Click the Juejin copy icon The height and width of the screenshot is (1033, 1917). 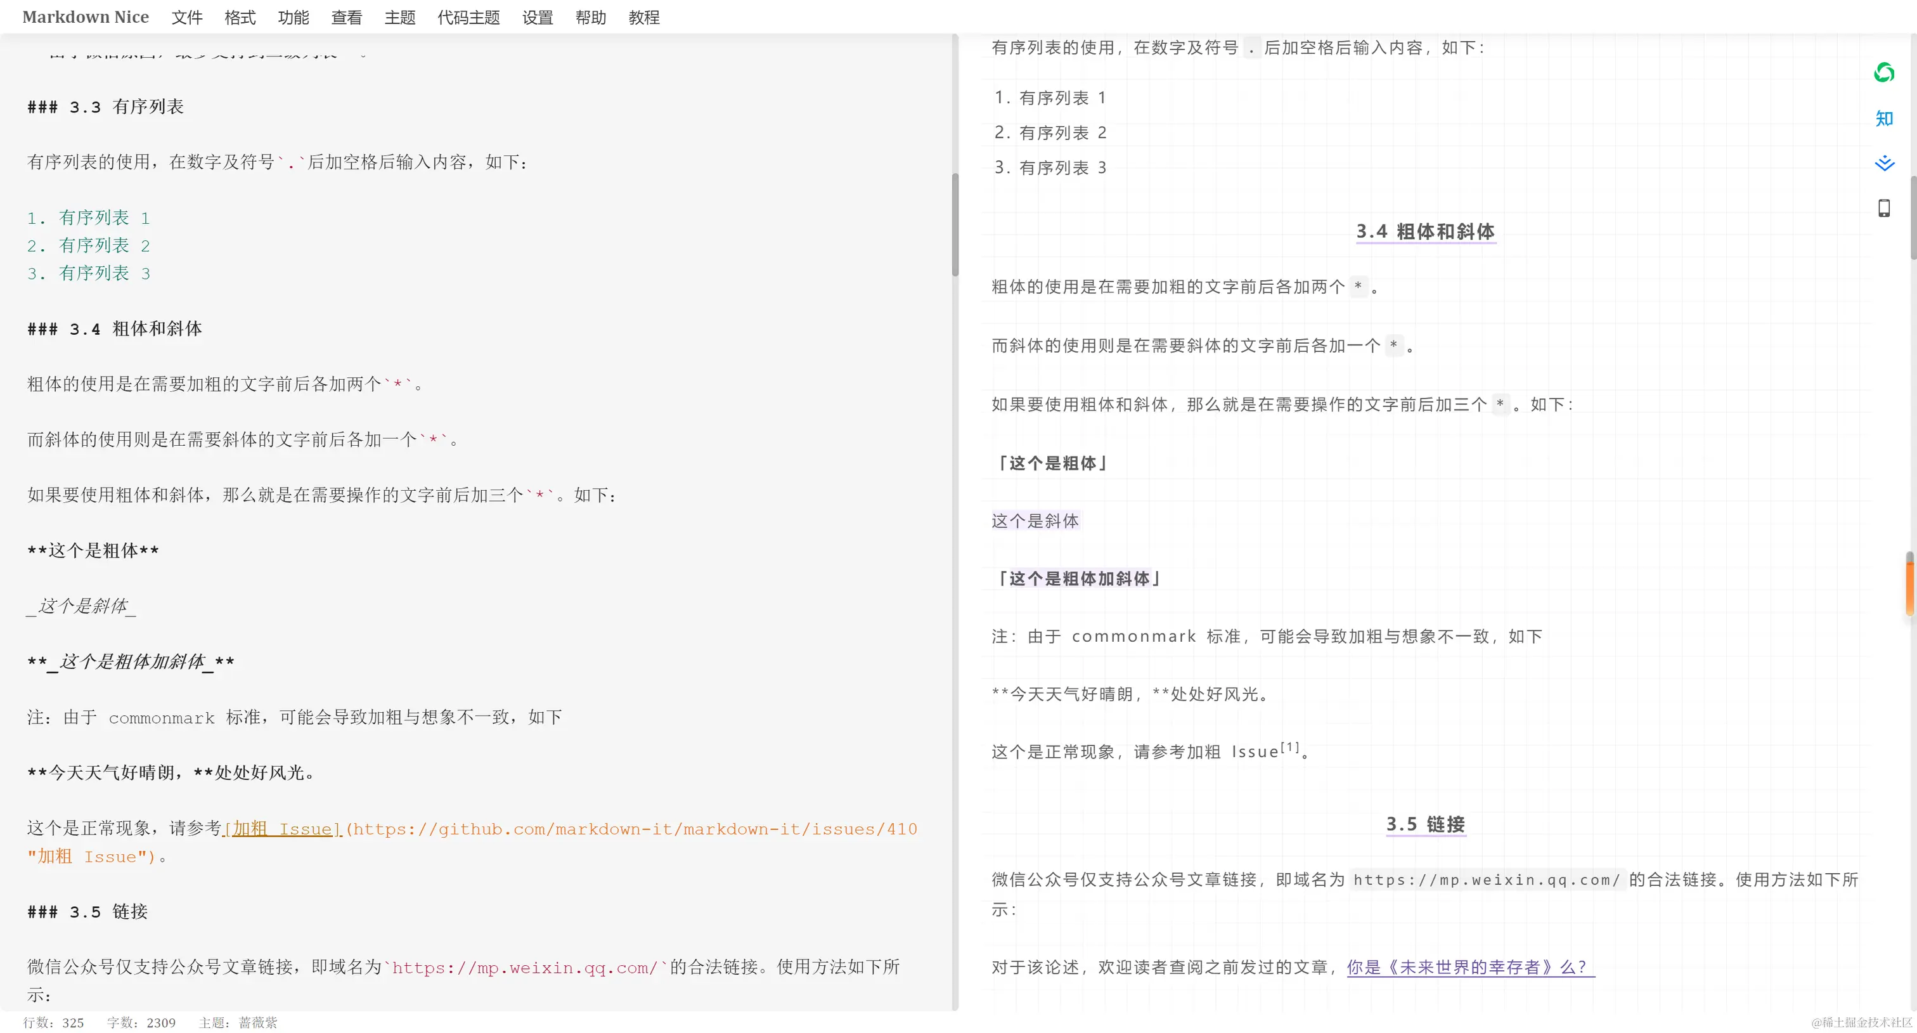1883,163
